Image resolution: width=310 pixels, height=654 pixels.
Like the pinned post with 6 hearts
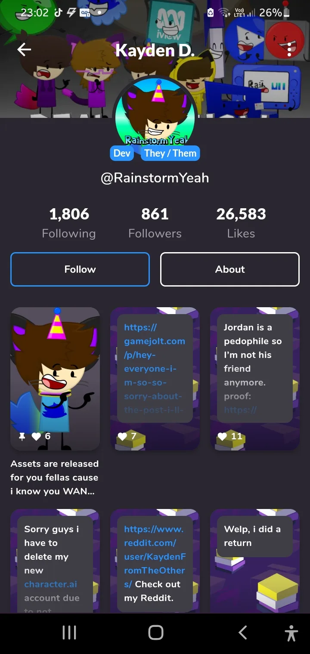37,436
